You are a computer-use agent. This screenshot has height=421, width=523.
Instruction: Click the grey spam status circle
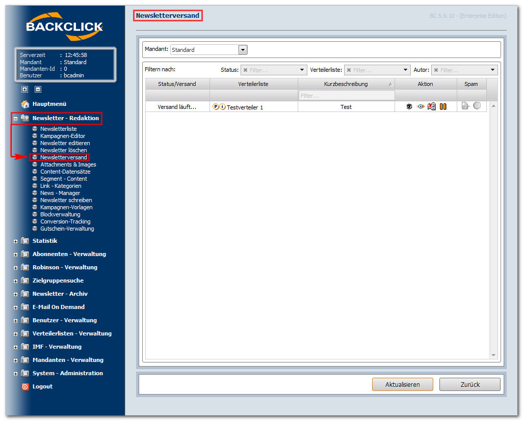(x=477, y=105)
